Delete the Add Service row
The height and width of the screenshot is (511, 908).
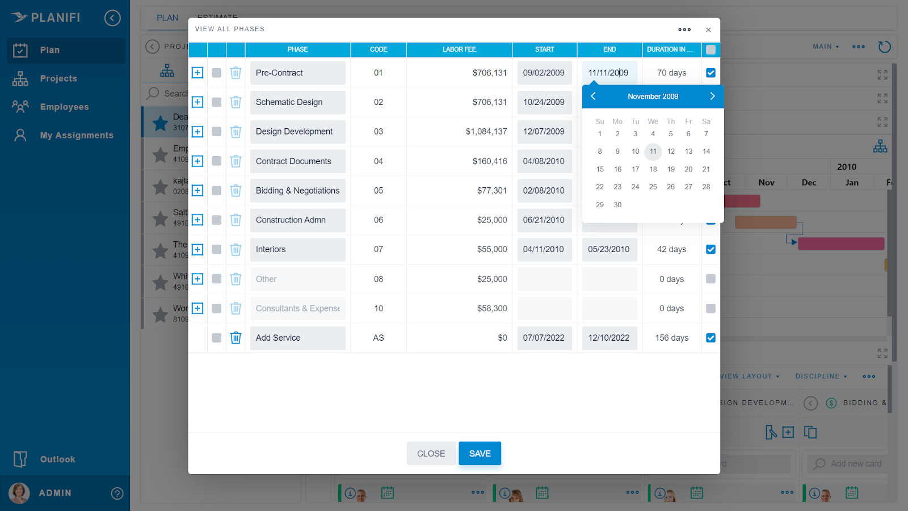pos(236,338)
